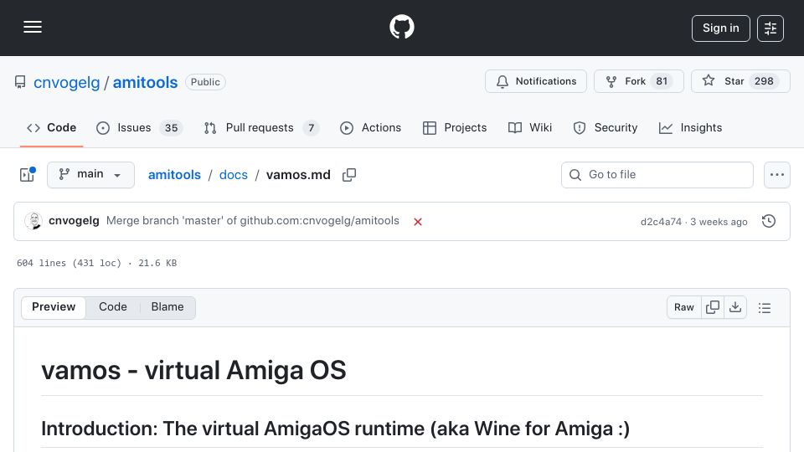Copy the vamos.md file path

coord(349,175)
